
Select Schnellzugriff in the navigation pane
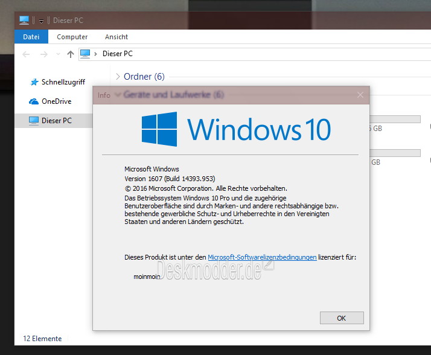tap(63, 82)
